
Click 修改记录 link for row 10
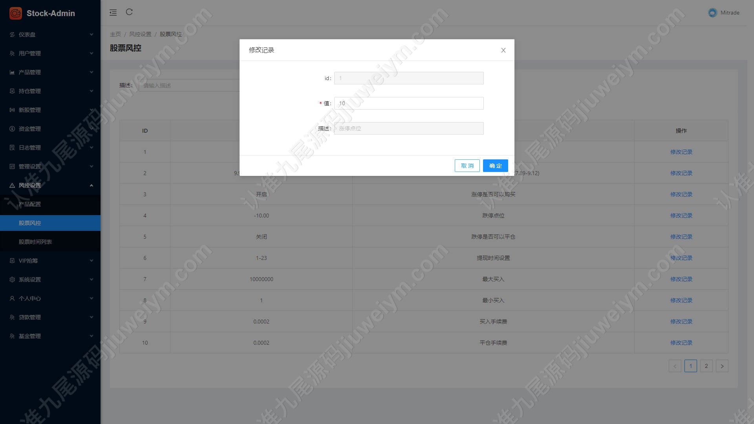pyautogui.click(x=681, y=343)
